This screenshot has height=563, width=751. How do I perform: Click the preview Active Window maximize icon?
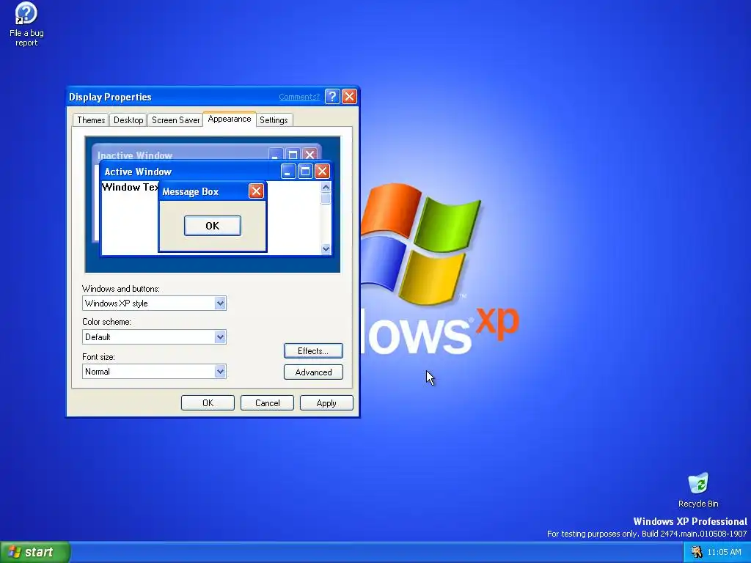305,172
